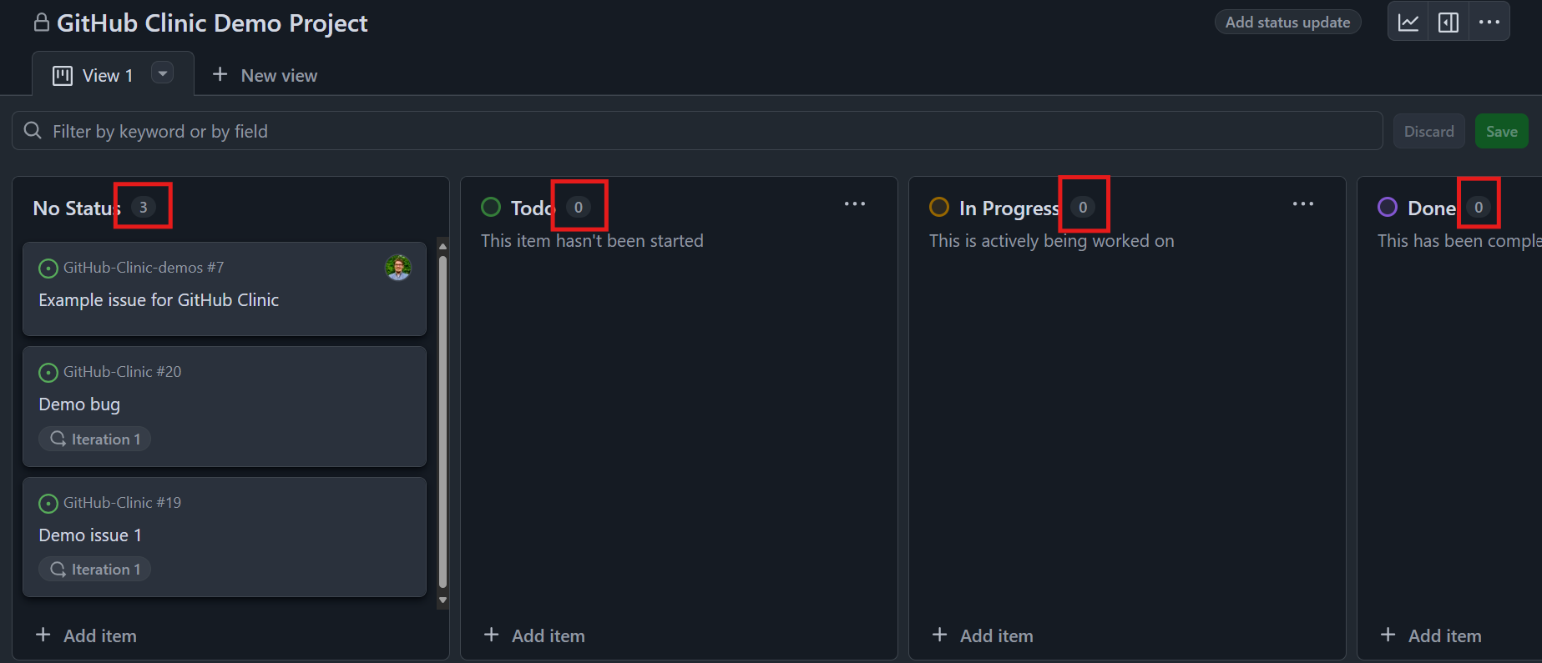Open the View 1 options dropdown arrow

163,73
